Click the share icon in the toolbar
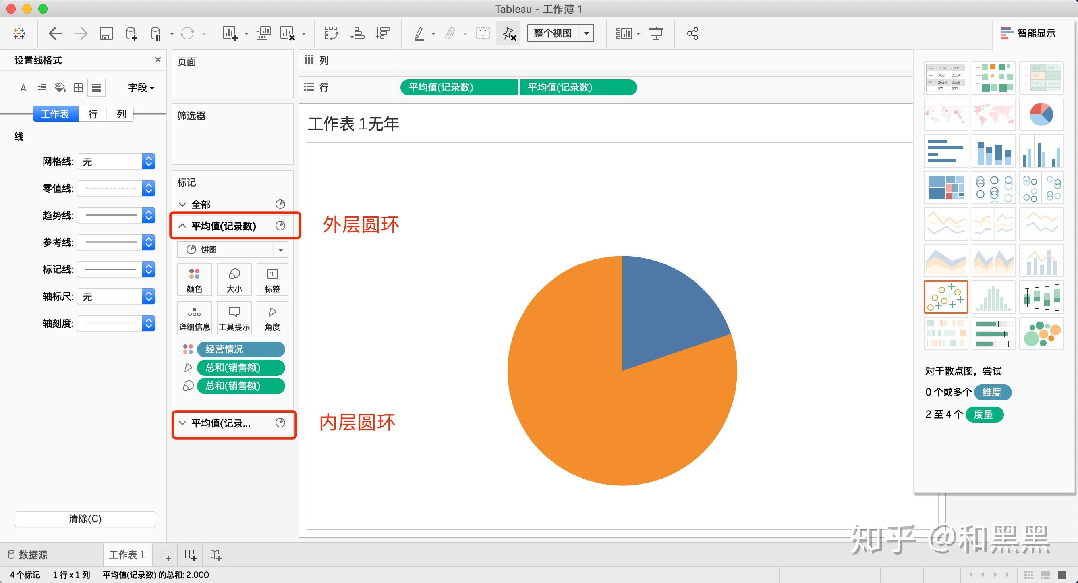This screenshot has height=583, width=1078. (692, 33)
